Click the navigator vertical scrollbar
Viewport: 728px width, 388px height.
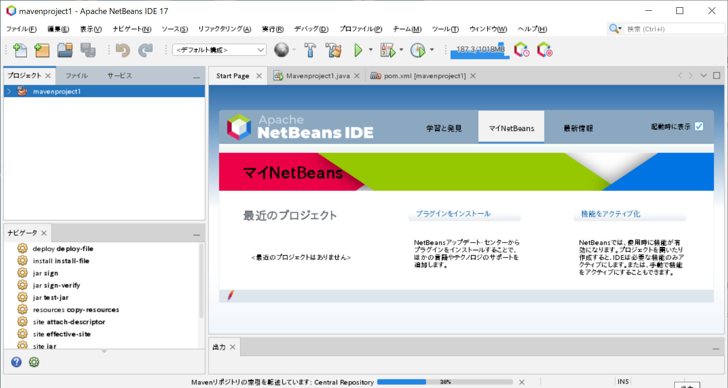201,280
